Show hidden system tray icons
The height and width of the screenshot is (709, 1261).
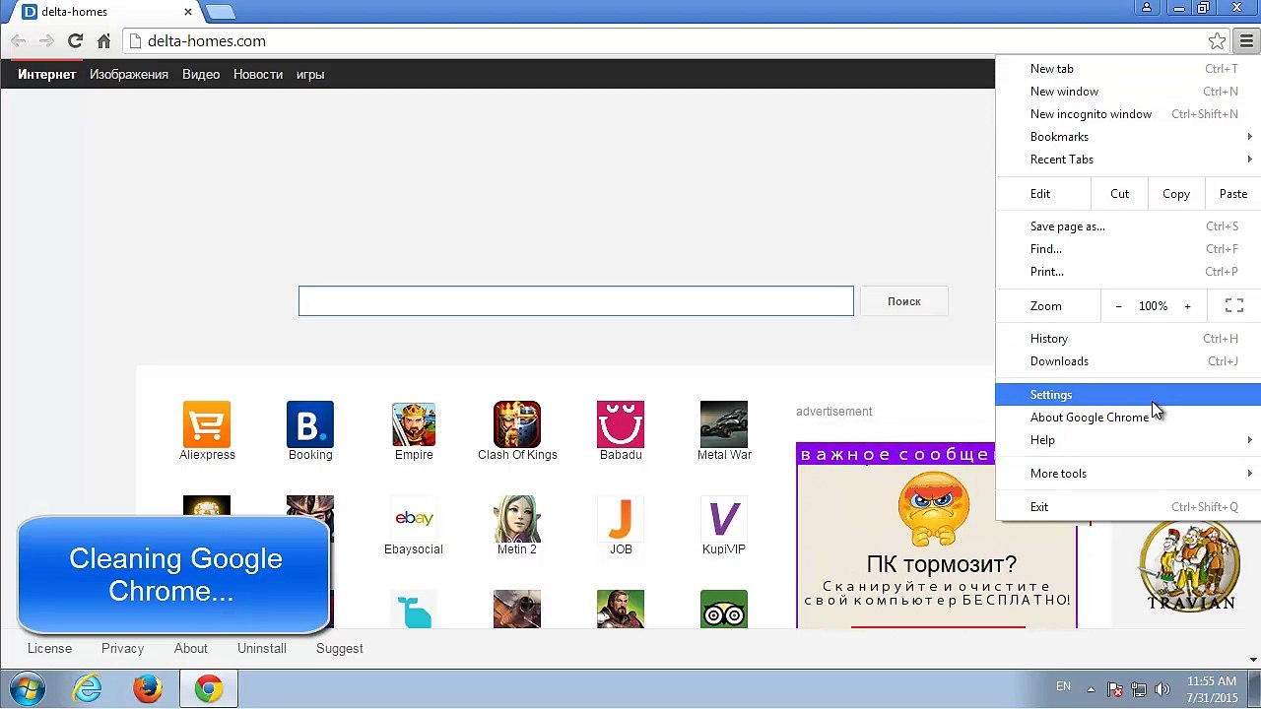[x=1091, y=689]
